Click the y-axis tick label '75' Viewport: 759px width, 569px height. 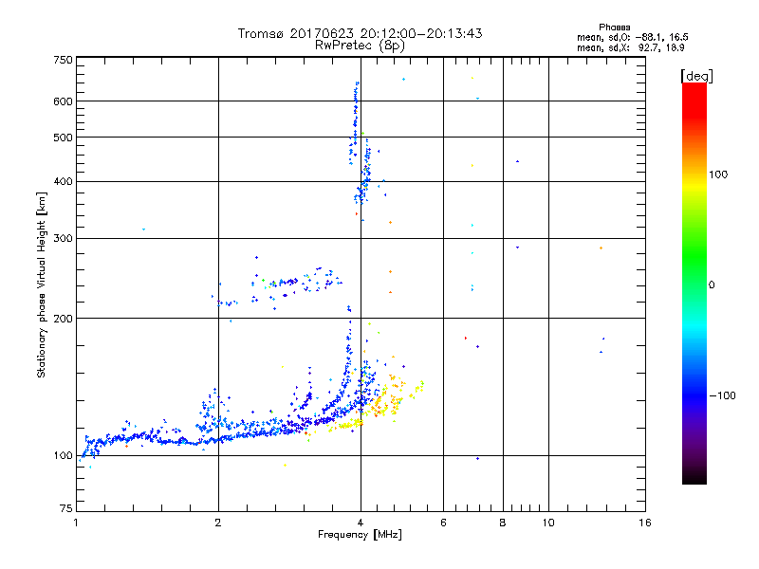pos(66,508)
